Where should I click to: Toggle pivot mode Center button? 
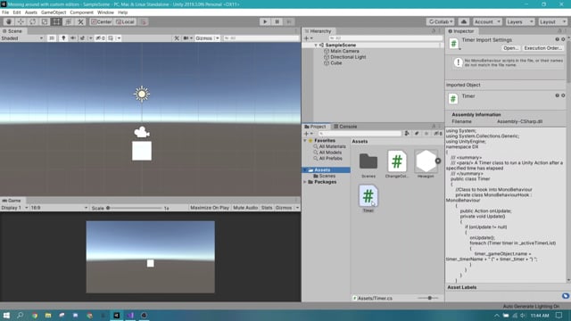coord(101,21)
